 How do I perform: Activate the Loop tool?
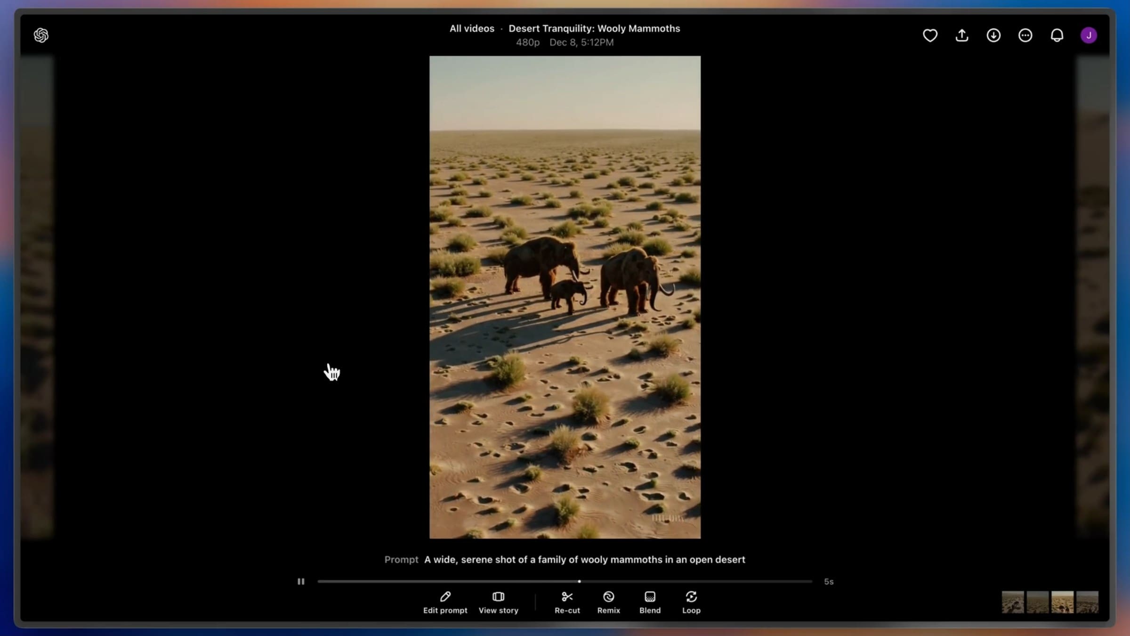pyautogui.click(x=691, y=603)
